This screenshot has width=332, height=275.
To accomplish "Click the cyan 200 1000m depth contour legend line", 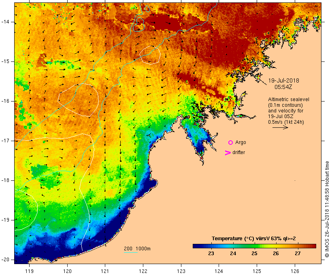I will click(131, 252).
